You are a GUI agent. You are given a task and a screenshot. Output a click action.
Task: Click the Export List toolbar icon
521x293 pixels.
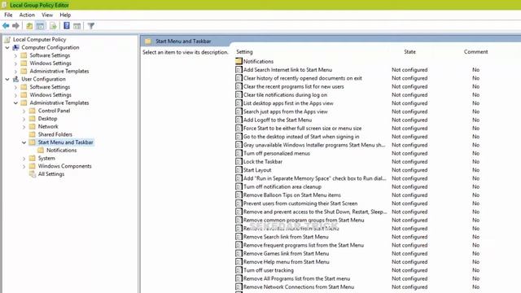coord(53,25)
